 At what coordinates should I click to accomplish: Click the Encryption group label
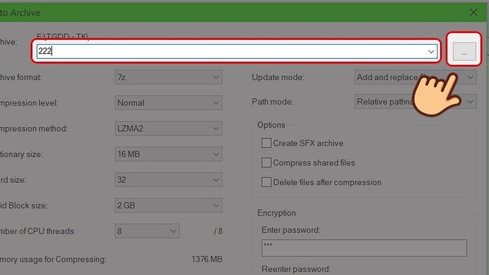tap(277, 213)
